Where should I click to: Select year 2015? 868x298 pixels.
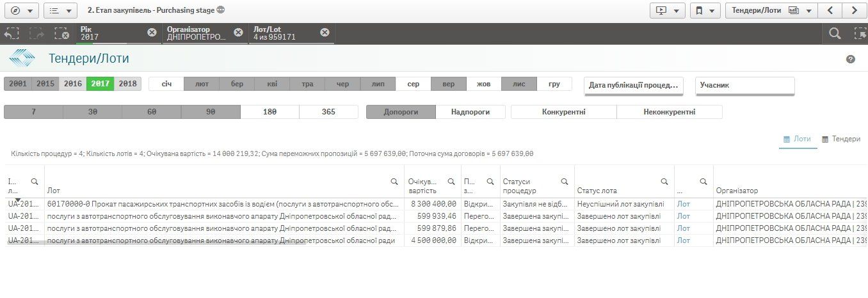pos(45,84)
